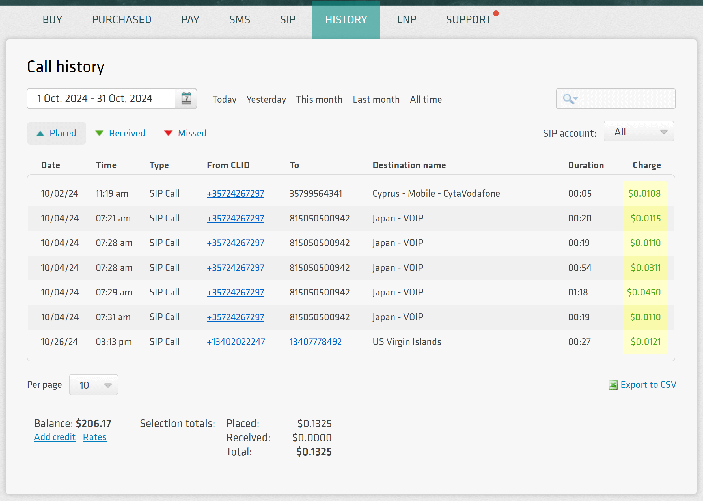Click the green Received calls triangle icon

click(x=99, y=133)
